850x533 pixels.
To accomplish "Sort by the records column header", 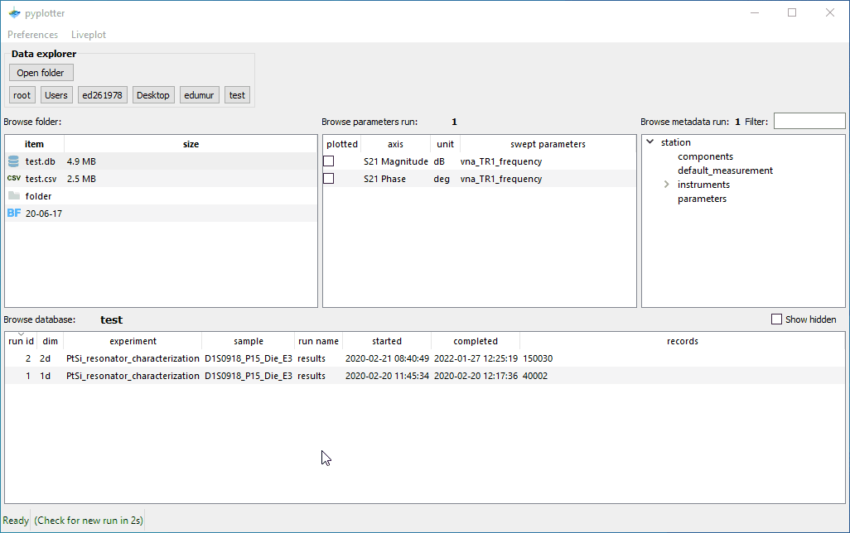I will [x=683, y=341].
